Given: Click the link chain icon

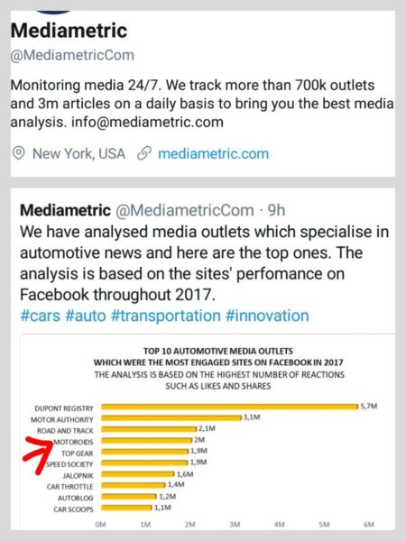Looking at the screenshot, I should tap(144, 153).
